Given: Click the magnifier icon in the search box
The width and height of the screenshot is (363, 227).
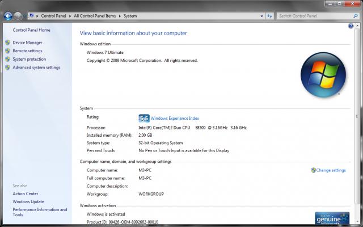Looking at the screenshot, I should (356, 16).
